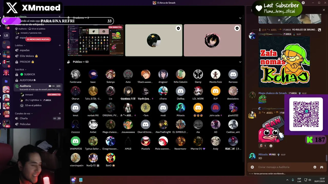Open server with 209 unread badge
The height and width of the screenshot is (184, 328).
click(x=6, y=114)
